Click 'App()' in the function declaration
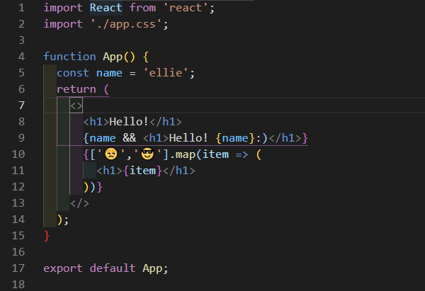 click(119, 57)
